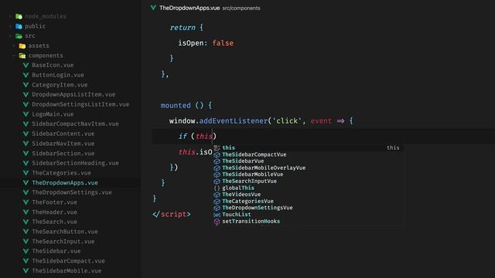
Task: Select the src folder label
Action: [x=30, y=36]
